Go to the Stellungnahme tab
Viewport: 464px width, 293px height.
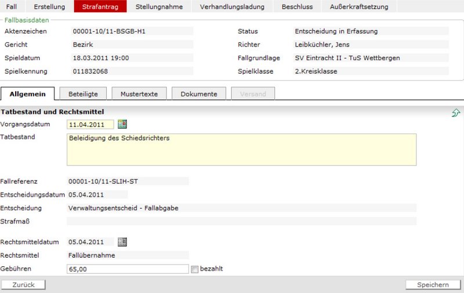(159, 6)
